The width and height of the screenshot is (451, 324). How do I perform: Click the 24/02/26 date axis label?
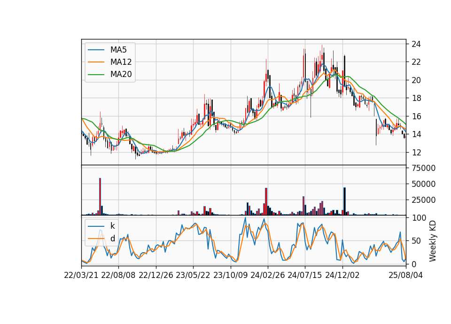click(x=267, y=276)
